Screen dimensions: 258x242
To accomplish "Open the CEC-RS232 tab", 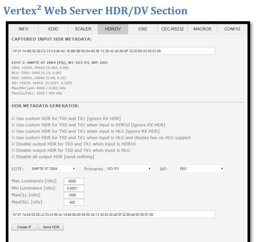I will pyautogui.click(x=172, y=29).
